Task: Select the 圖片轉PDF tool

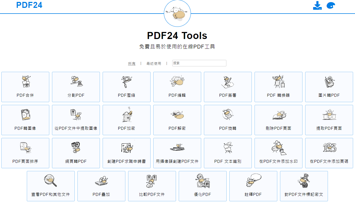Action: click(x=329, y=87)
